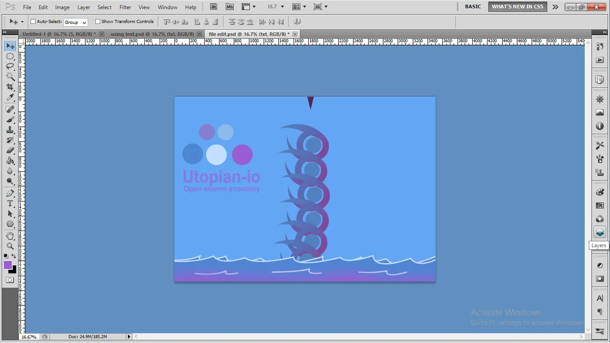This screenshot has height=343, width=610.
Task: Click the Auto-Align Layers button
Action: point(297,21)
